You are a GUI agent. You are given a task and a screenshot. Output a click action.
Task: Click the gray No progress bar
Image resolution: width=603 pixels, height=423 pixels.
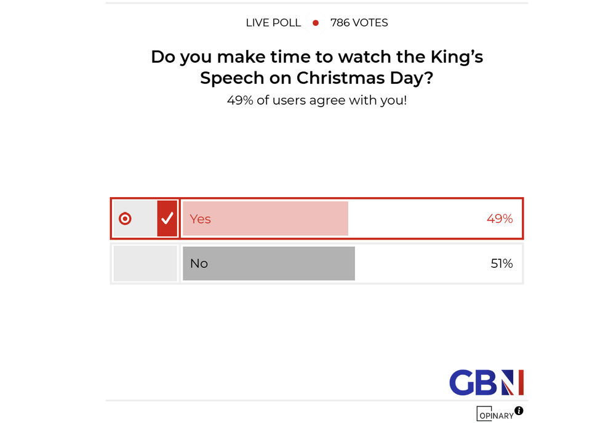(268, 263)
